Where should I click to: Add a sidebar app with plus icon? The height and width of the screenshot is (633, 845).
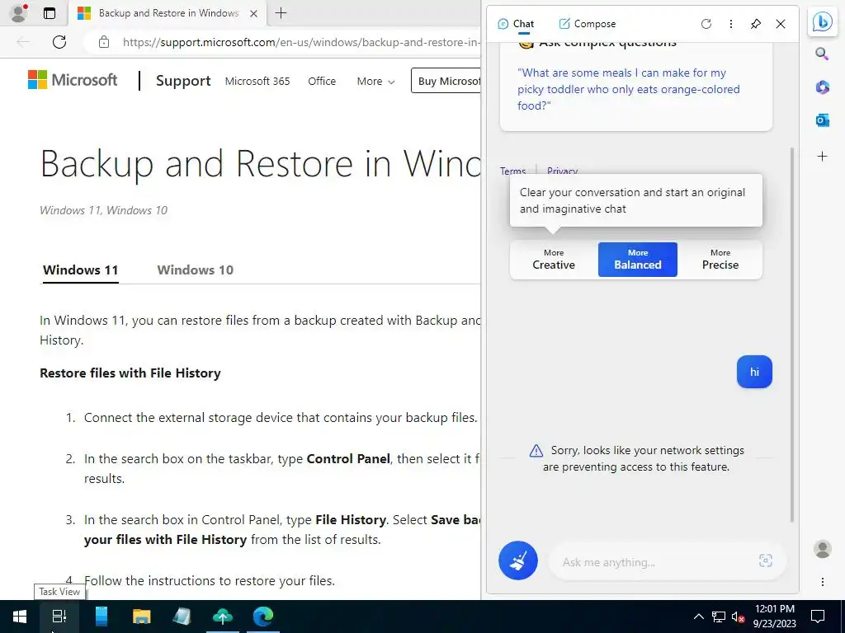[x=823, y=157]
